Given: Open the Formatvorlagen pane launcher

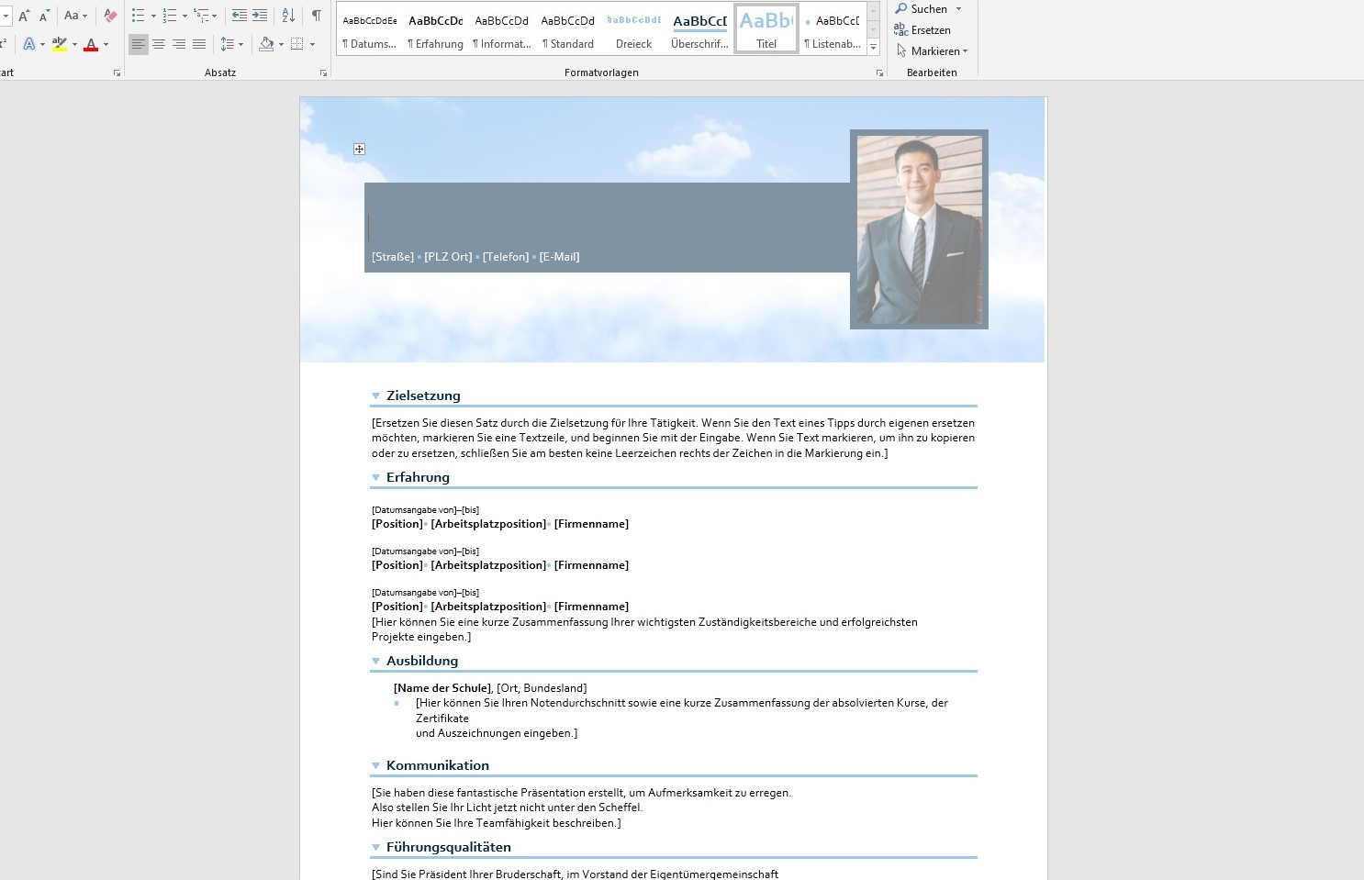Looking at the screenshot, I should [879, 72].
